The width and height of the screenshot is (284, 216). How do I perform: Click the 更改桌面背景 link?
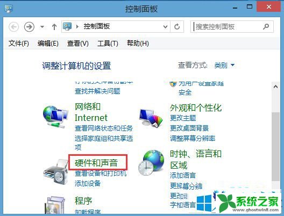189,128
